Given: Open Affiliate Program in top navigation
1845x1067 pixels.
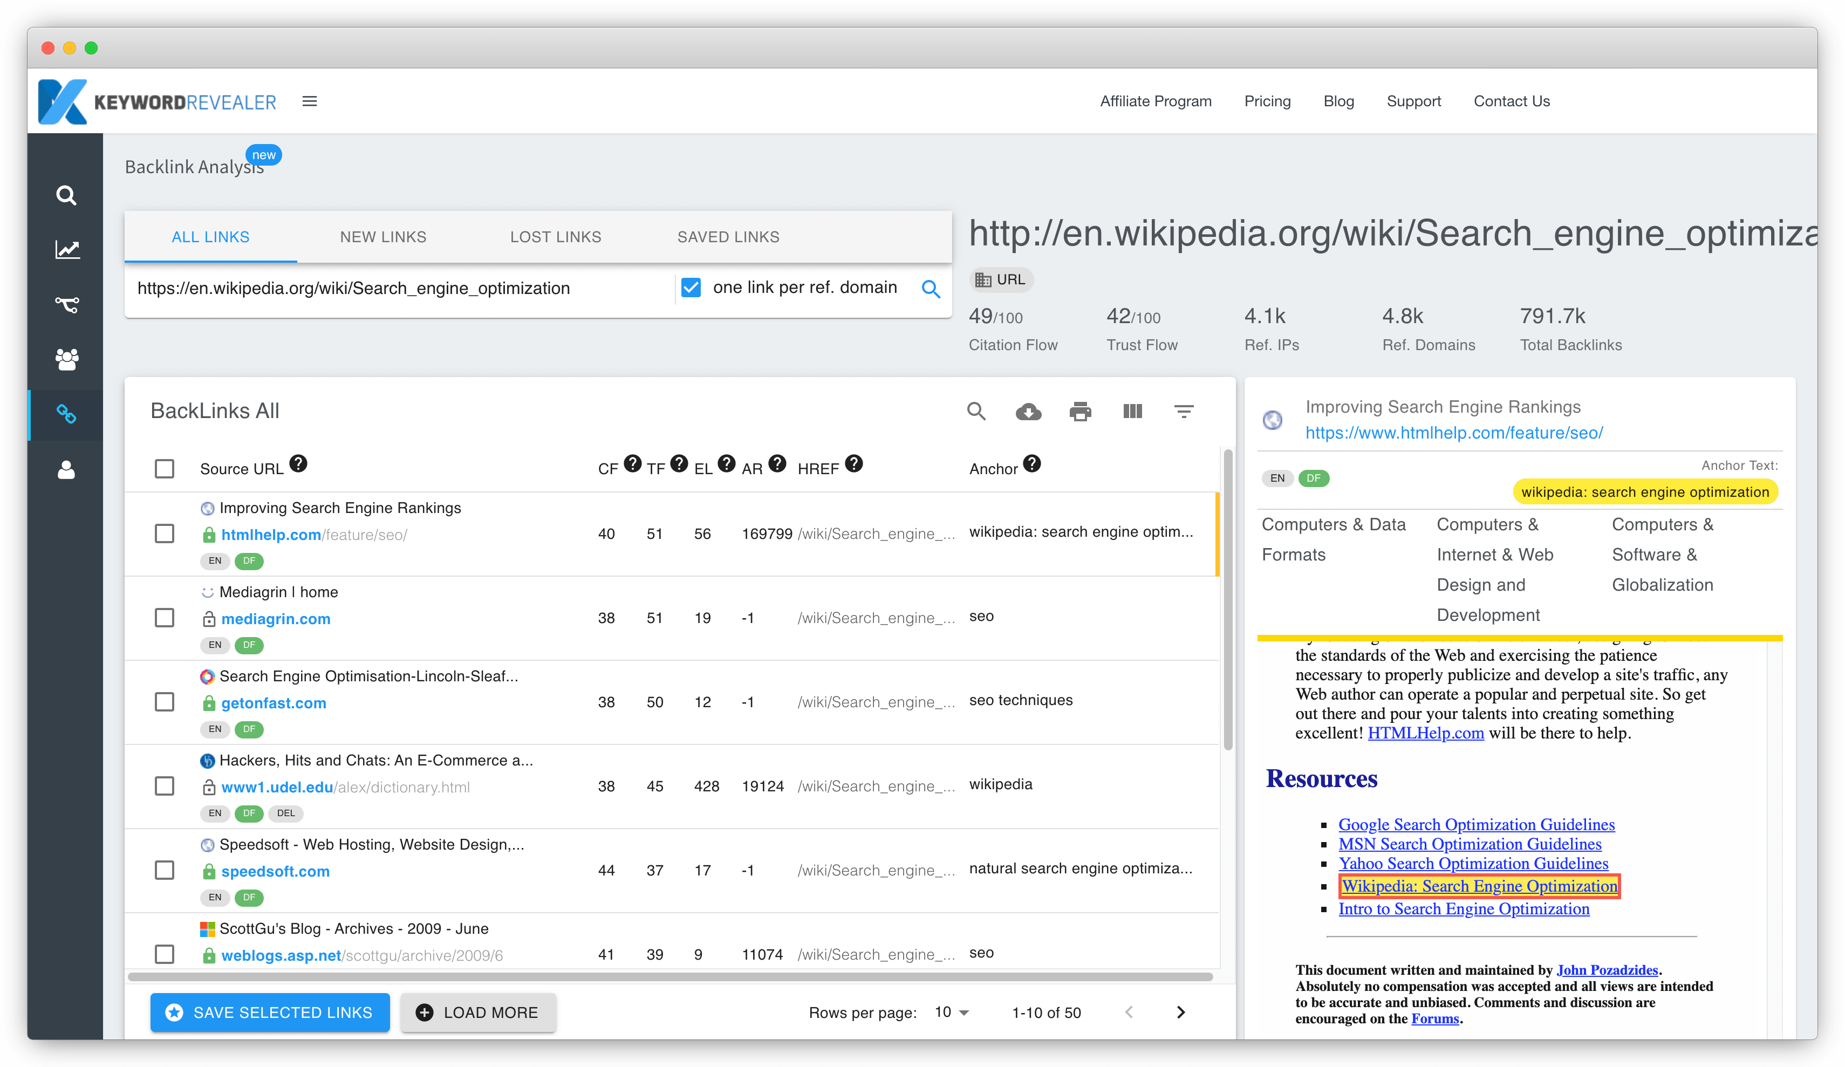Looking at the screenshot, I should [x=1156, y=101].
